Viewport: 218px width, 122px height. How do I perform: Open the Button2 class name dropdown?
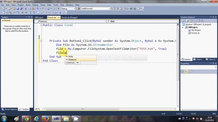(x=106, y=21)
